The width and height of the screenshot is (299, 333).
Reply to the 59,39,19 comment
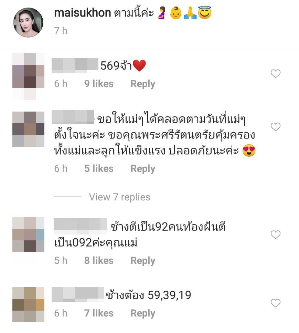click(143, 313)
